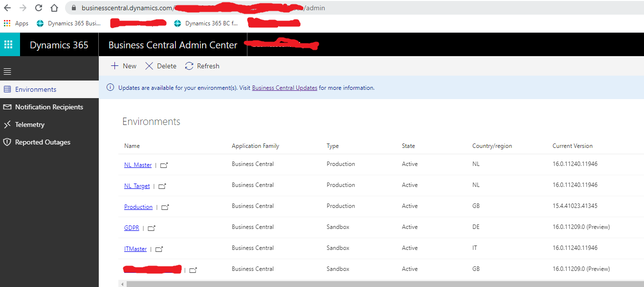644x287 pixels.
Task: Click the Current Version column header
Action: (573, 146)
